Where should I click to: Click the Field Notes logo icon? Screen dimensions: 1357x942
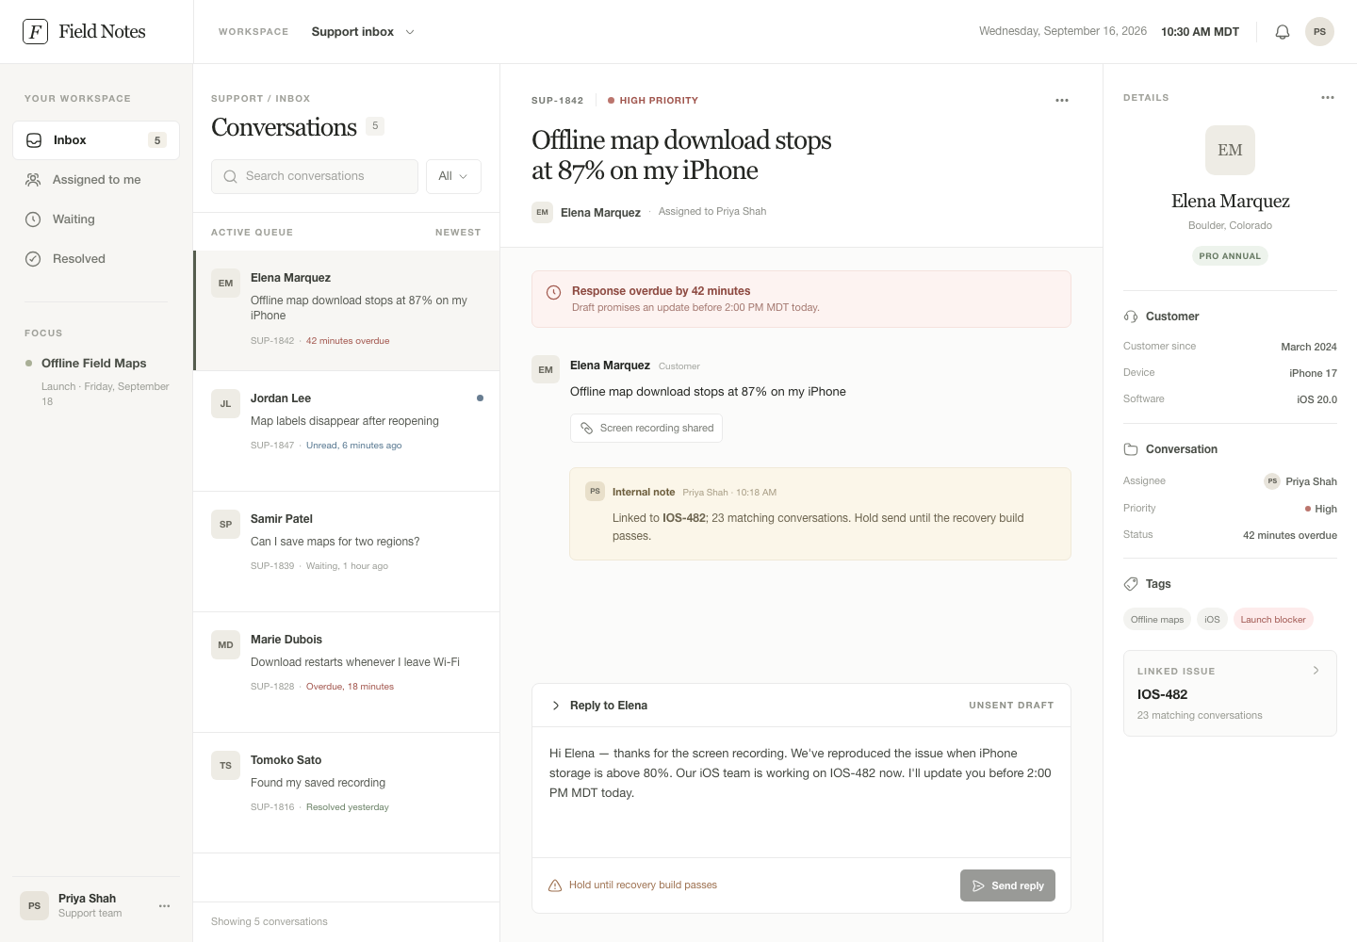(x=35, y=31)
